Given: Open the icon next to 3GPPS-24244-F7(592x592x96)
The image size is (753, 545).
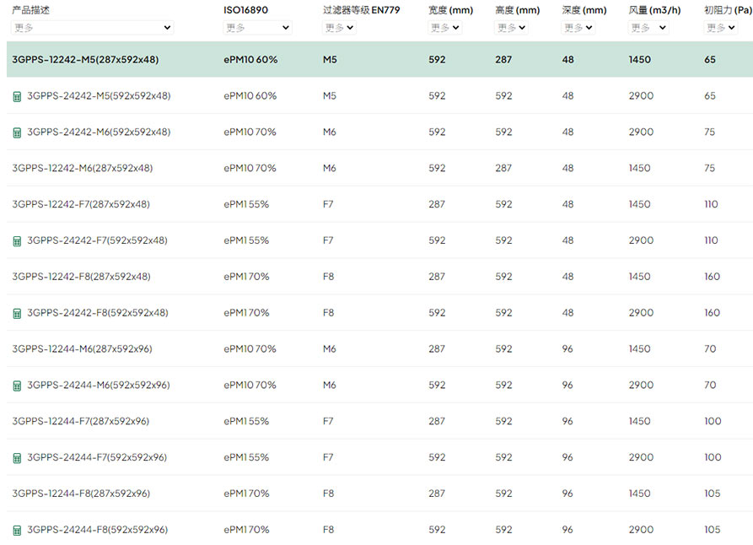Looking at the screenshot, I should pos(17,457).
